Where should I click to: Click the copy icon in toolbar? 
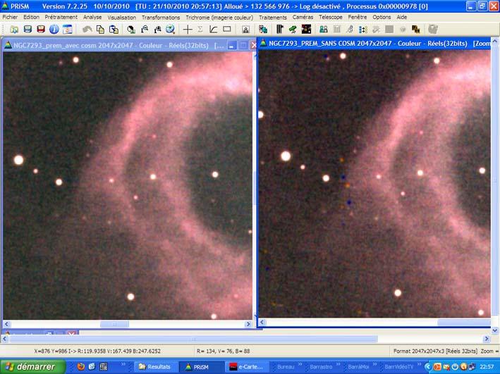tap(100, 30)
